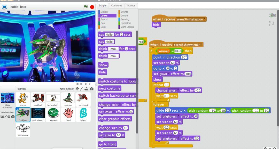Select the reddevil sprite
Image resolution: width=279 pixels, height=149 pixels.
point(38,100)
